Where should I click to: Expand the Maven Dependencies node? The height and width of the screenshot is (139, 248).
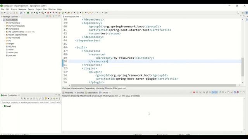(4, 35)
